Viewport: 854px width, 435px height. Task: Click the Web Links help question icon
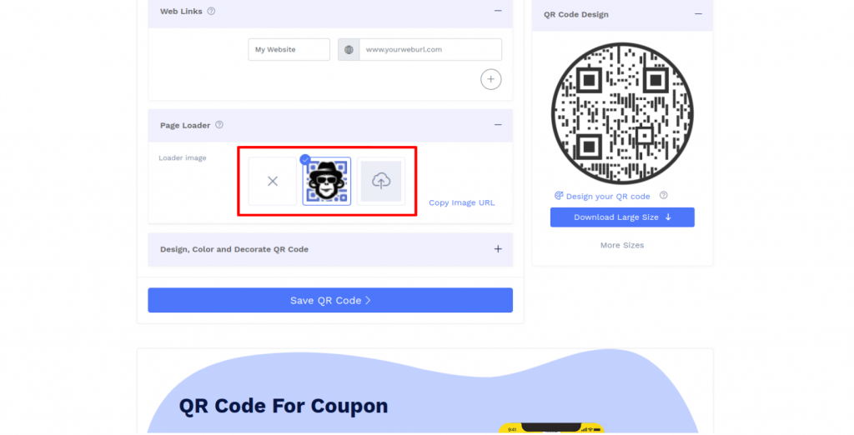click(x=211, y=11)
